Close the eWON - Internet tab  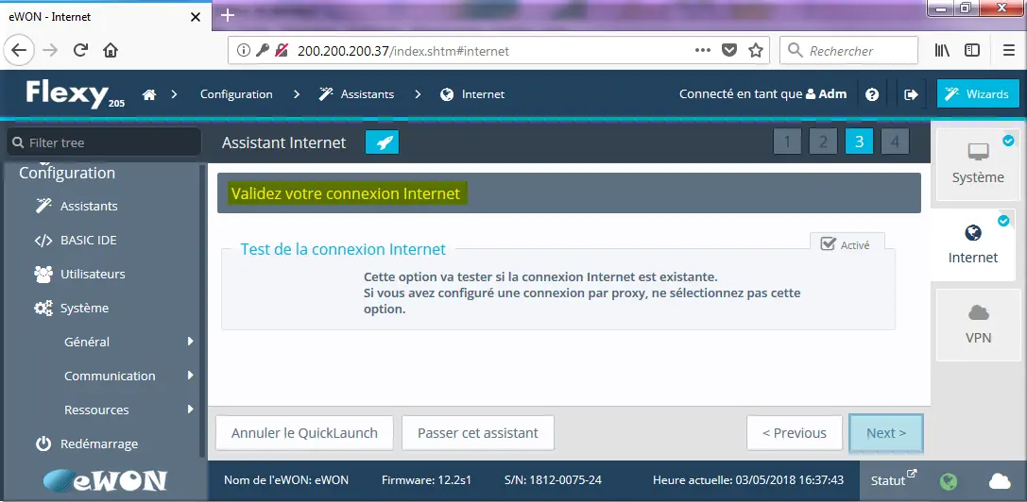(x=196, y=18)
